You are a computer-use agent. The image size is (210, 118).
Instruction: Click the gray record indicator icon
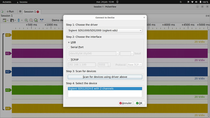20,11
